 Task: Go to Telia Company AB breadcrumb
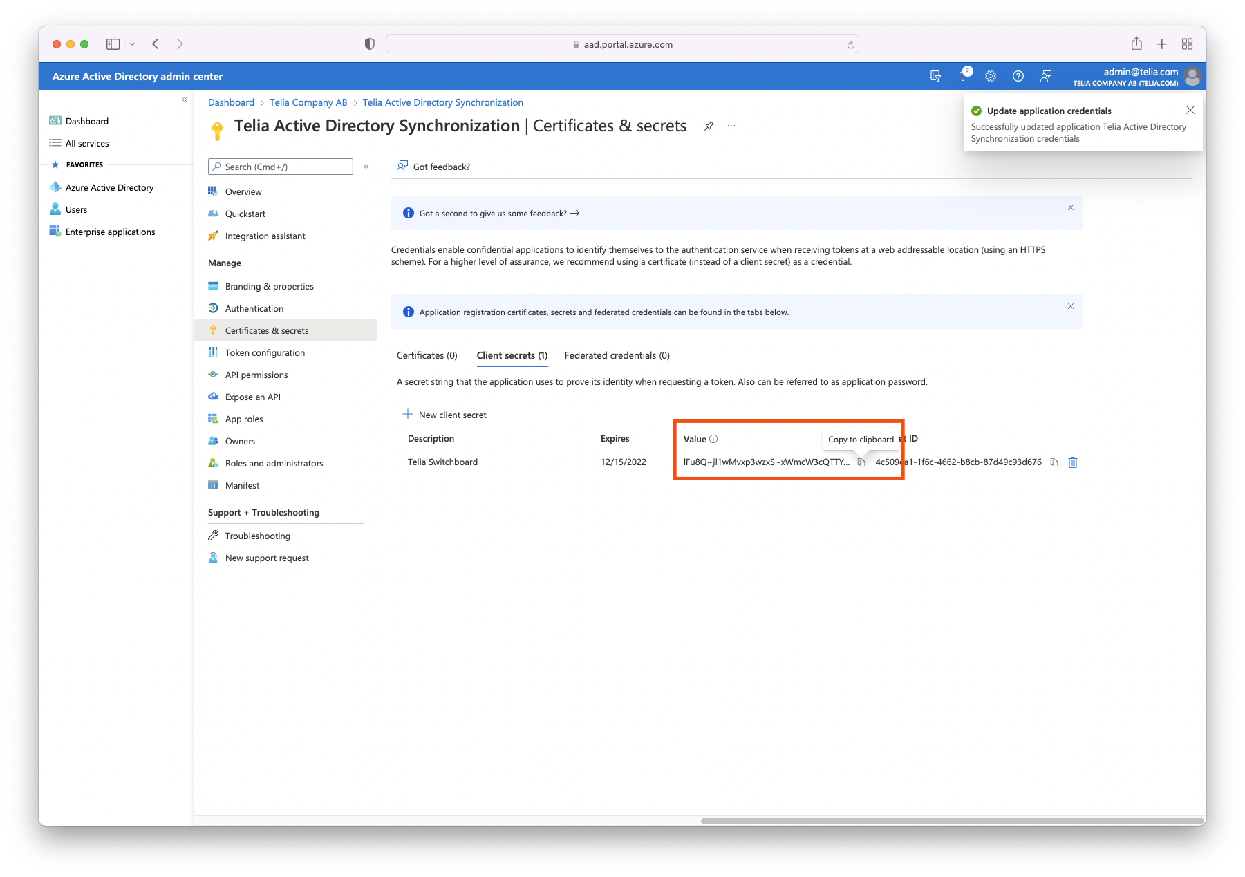coord(308,102)
